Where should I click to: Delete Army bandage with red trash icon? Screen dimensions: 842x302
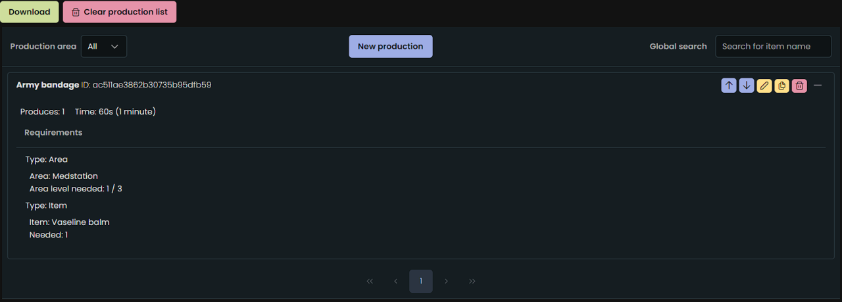point(799,86)
